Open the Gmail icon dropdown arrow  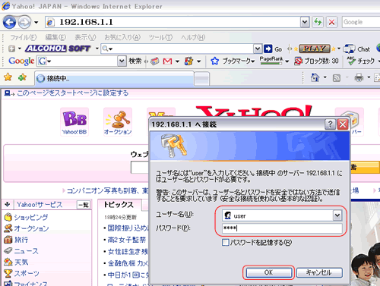click(x=178, y=61)
